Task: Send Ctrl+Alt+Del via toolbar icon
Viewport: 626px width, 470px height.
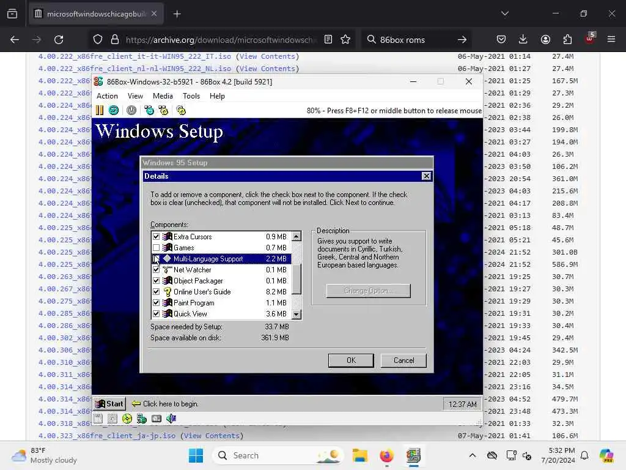Action: tap(149, 110)
